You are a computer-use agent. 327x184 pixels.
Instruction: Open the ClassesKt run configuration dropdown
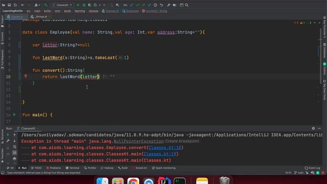tap(62, 5)
